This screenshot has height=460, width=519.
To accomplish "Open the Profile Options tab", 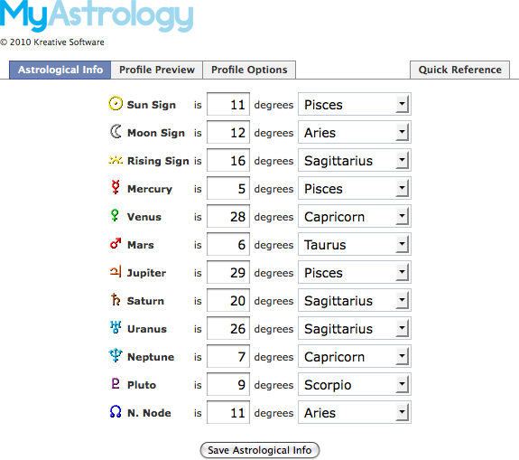I will click(249, 70).
